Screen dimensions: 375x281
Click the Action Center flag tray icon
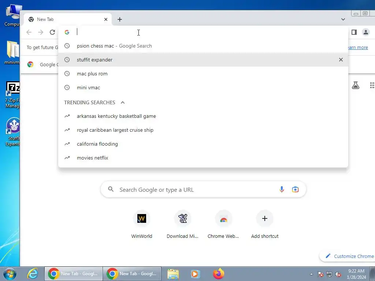[x=320, y=274]
